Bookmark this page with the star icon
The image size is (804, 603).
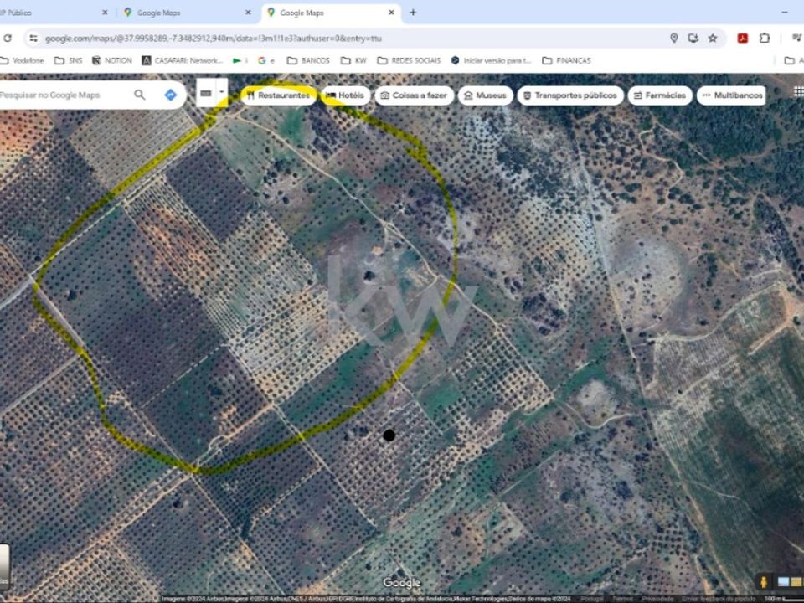point(713,38)
